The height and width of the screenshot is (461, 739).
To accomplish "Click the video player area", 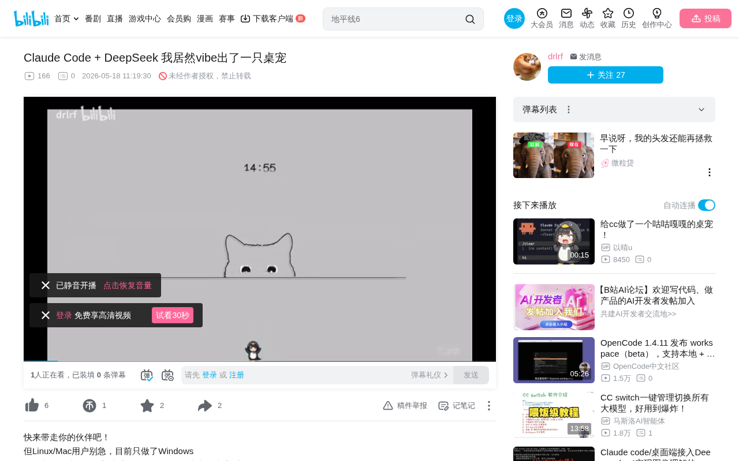I will [x=260, y=229].
